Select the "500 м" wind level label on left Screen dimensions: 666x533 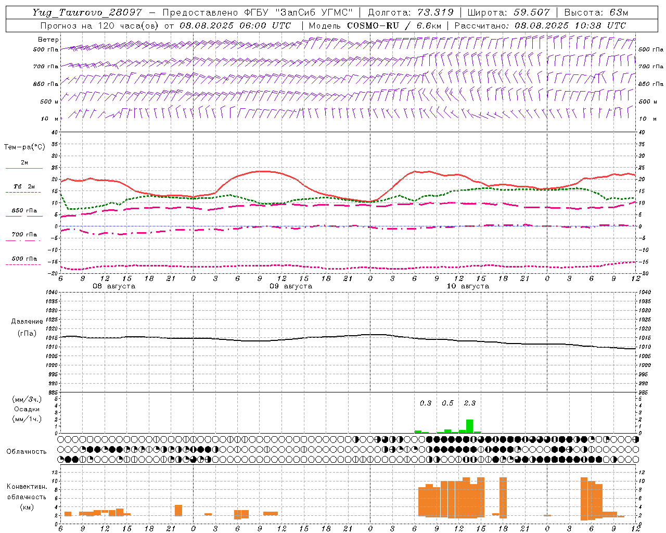[x=49, y=101]
